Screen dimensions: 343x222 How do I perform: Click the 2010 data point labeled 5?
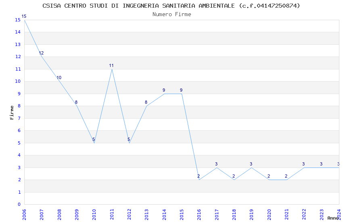[x=94, y=143]
